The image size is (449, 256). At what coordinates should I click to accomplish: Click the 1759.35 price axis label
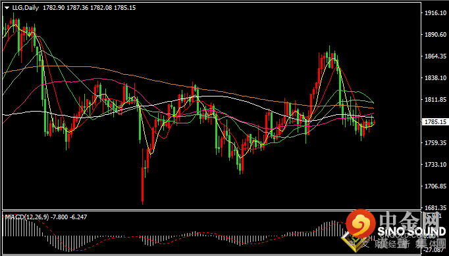pyautogui.click(x=435, y=142)
